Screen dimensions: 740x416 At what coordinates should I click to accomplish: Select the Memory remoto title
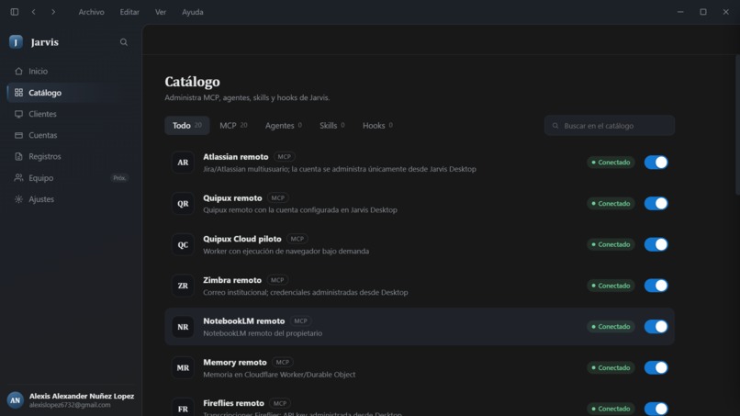point(234,362)
